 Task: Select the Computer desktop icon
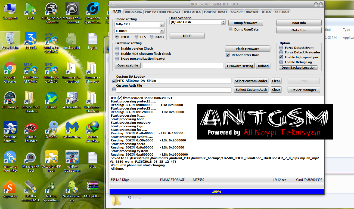(10, 11)
